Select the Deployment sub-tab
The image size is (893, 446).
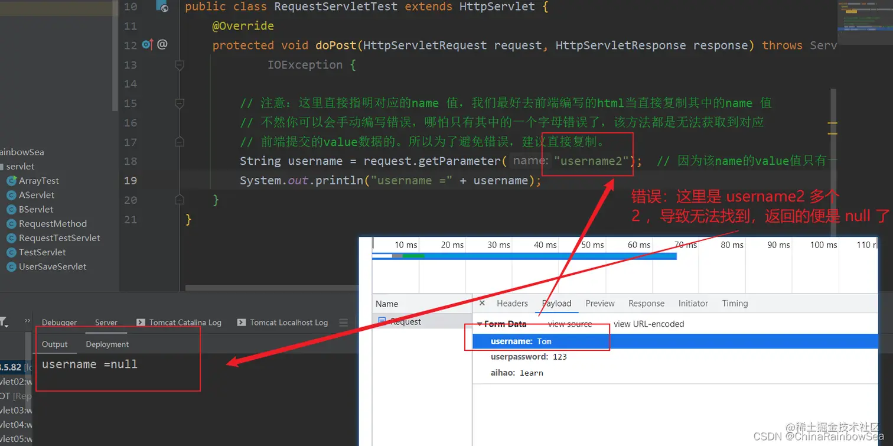[x=107, y=344]
